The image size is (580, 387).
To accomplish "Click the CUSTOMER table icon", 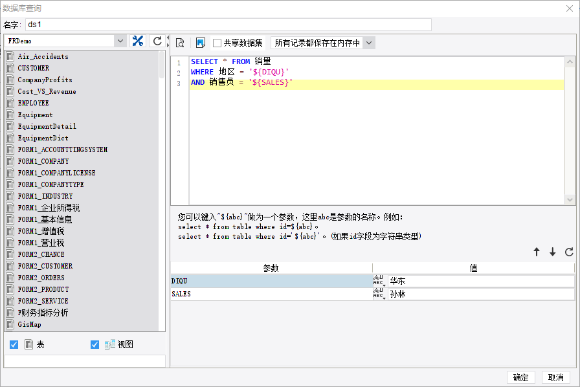I will click(x=10, y=68).
